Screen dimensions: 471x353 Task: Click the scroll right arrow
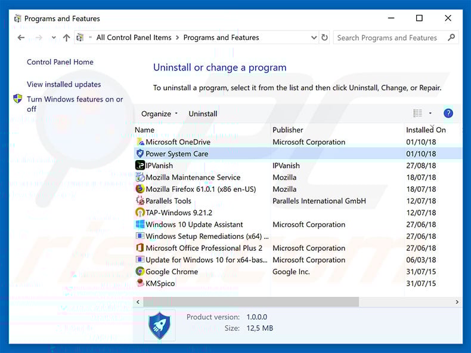[457, 302]
